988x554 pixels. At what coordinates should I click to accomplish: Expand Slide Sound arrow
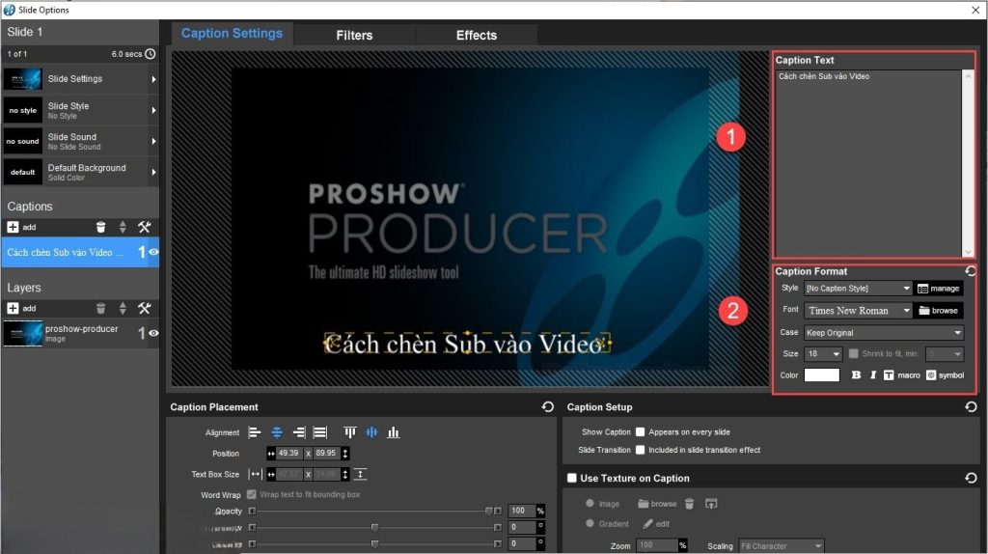point(153,141)
